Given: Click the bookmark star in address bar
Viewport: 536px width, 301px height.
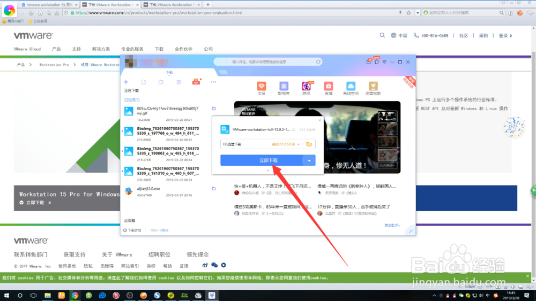Looking at the screenshot, I should coord(408,13).
